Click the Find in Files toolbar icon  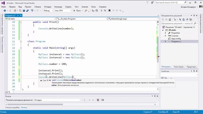(x=86, y=10)
